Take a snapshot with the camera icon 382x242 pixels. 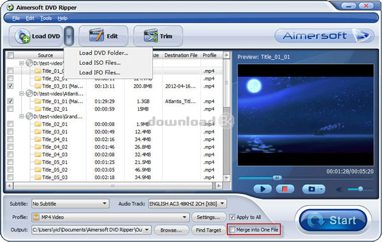[x=311, y=189]
